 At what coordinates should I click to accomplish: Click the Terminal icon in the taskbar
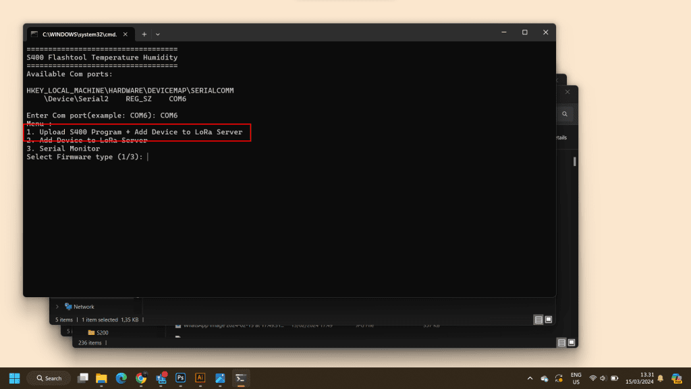241,378
